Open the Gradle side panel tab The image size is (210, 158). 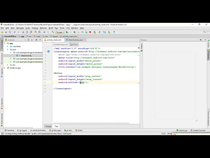click(209, 43)
